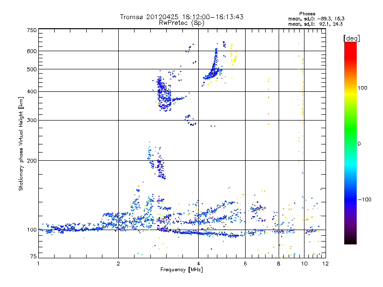Click the y-axis tick label '750'

point(32,30)
